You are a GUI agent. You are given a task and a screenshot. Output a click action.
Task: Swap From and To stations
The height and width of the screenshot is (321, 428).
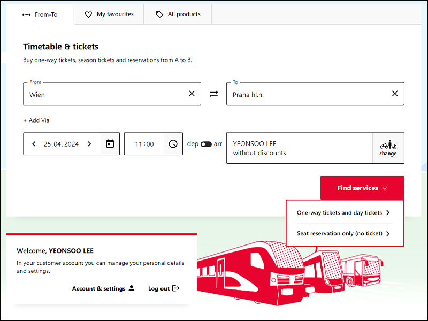coord(213,94)
